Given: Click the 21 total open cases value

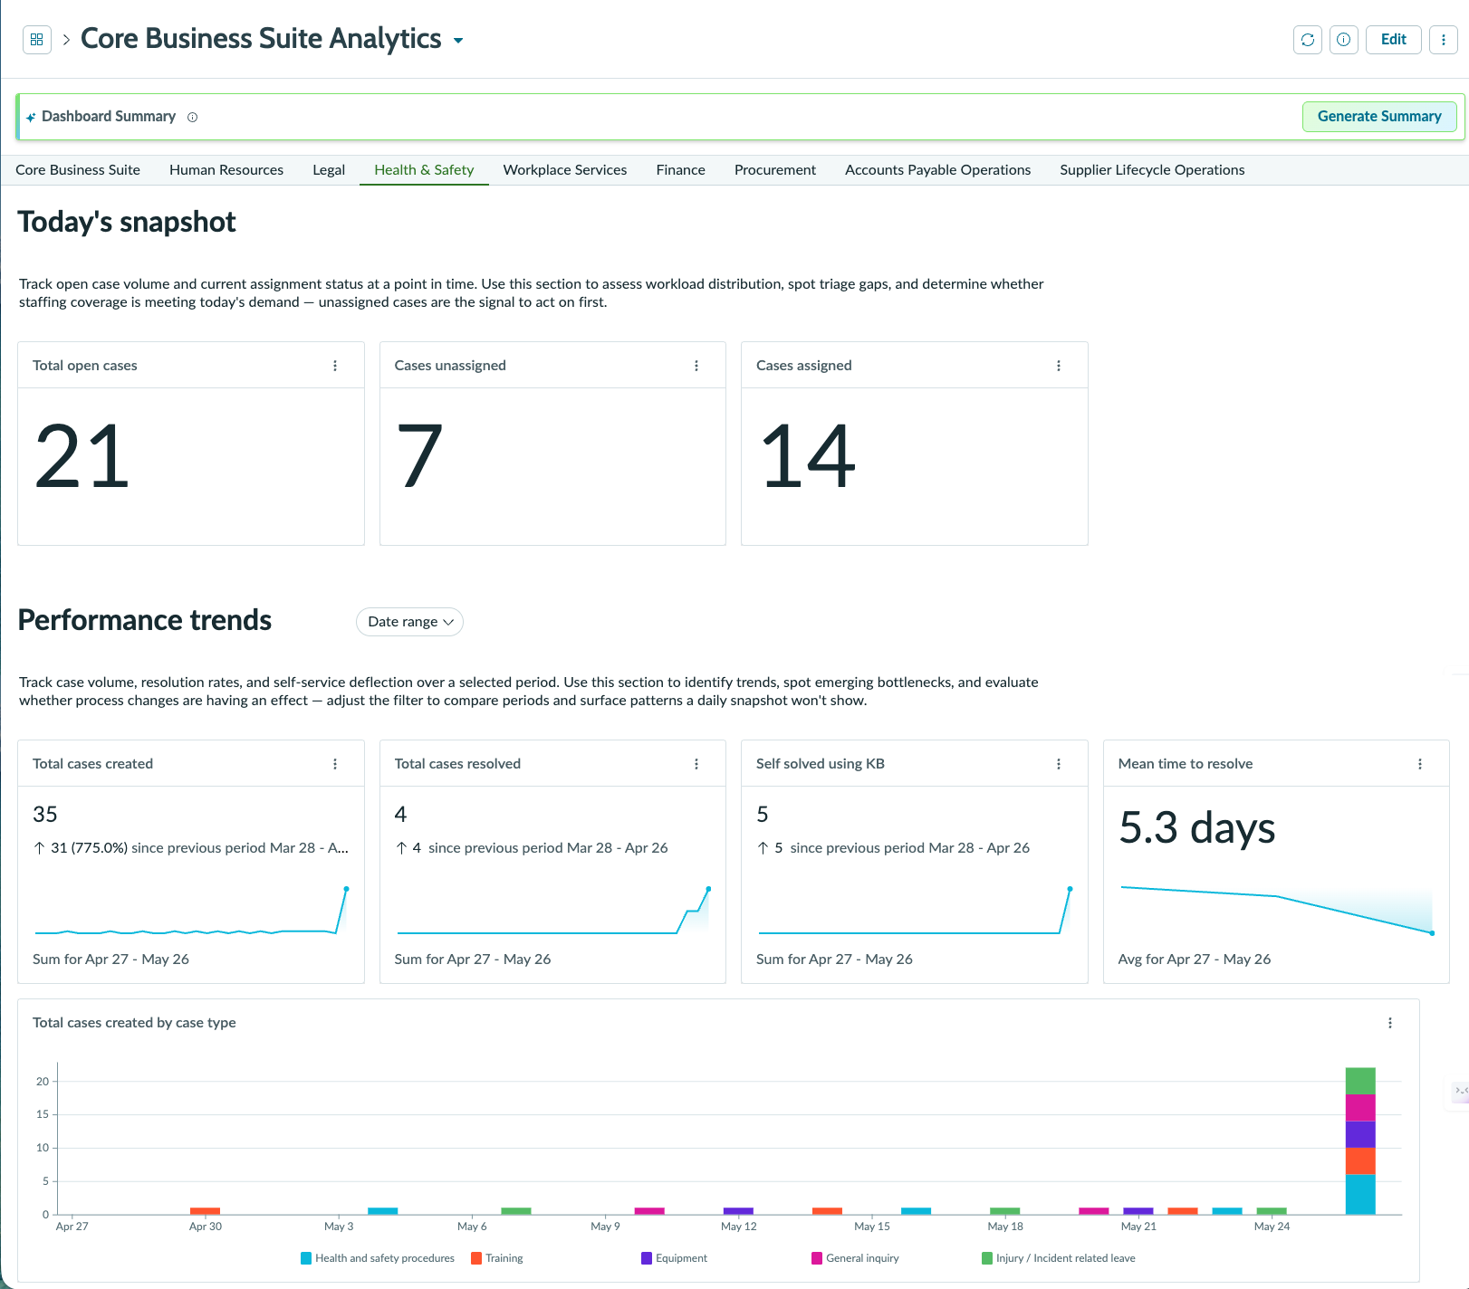Looking at the screenshot, I should coord(82,457).
